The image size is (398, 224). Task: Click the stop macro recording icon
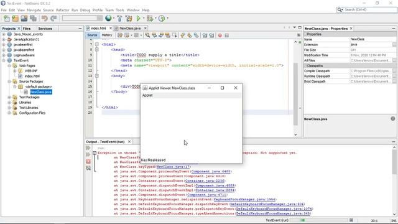coord(226,35)
